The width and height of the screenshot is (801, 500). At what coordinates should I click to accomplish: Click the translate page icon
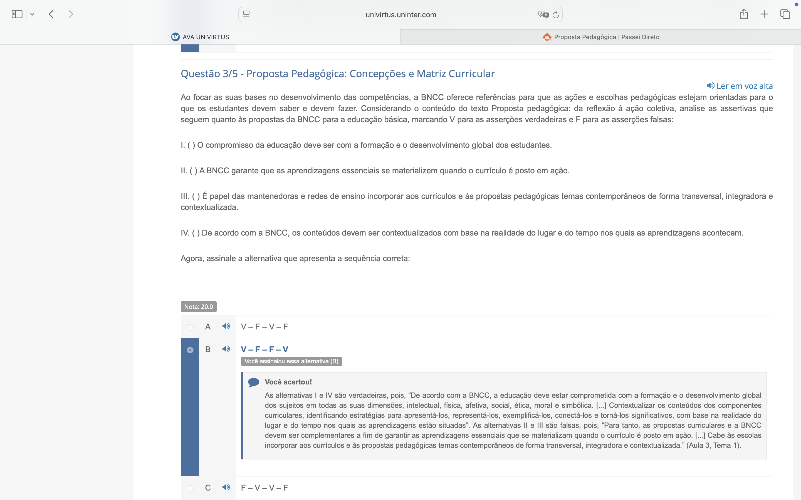click(543, 14)
